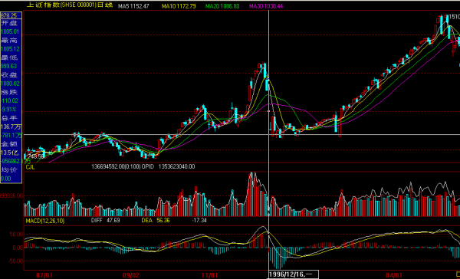This screenshot has width=460, height=279.
Task: Click the volume reading 136694592.00(0:100)
Action: tap(117, 166)
